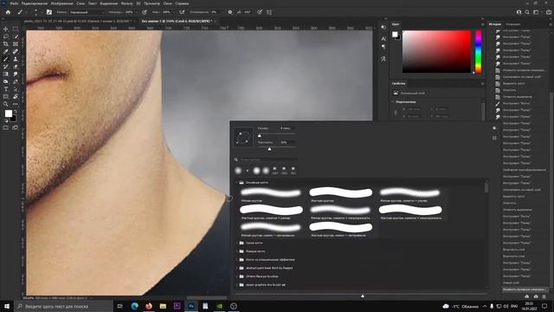Select the Type tool
The image size is (554, 312).
[x=6, y=89]
